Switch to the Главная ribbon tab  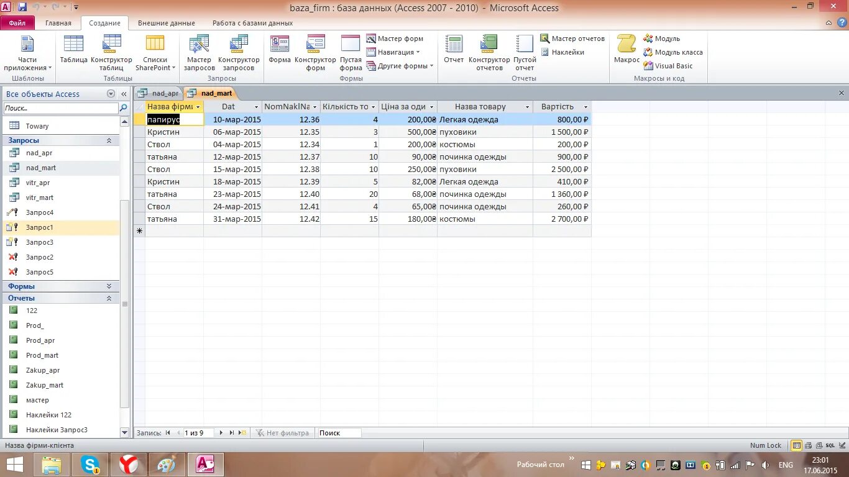58,22
